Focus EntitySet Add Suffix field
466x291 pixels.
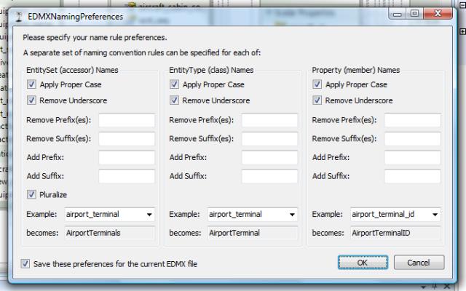(x=127, y=176)
